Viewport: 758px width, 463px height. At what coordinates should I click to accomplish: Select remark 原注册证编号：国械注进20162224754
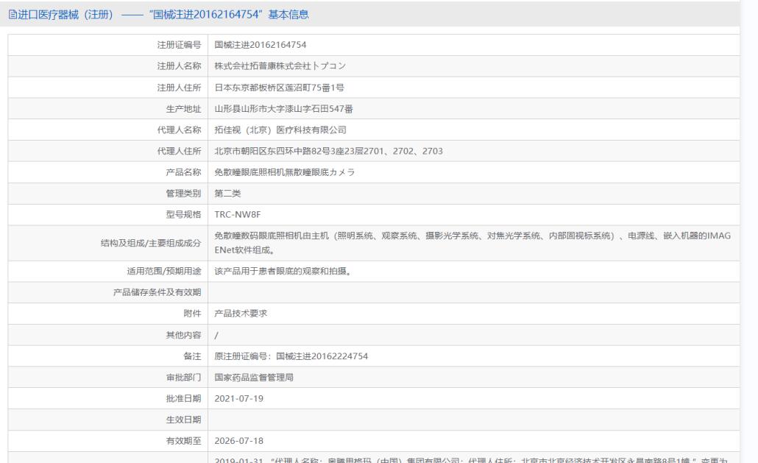point(291,356)
